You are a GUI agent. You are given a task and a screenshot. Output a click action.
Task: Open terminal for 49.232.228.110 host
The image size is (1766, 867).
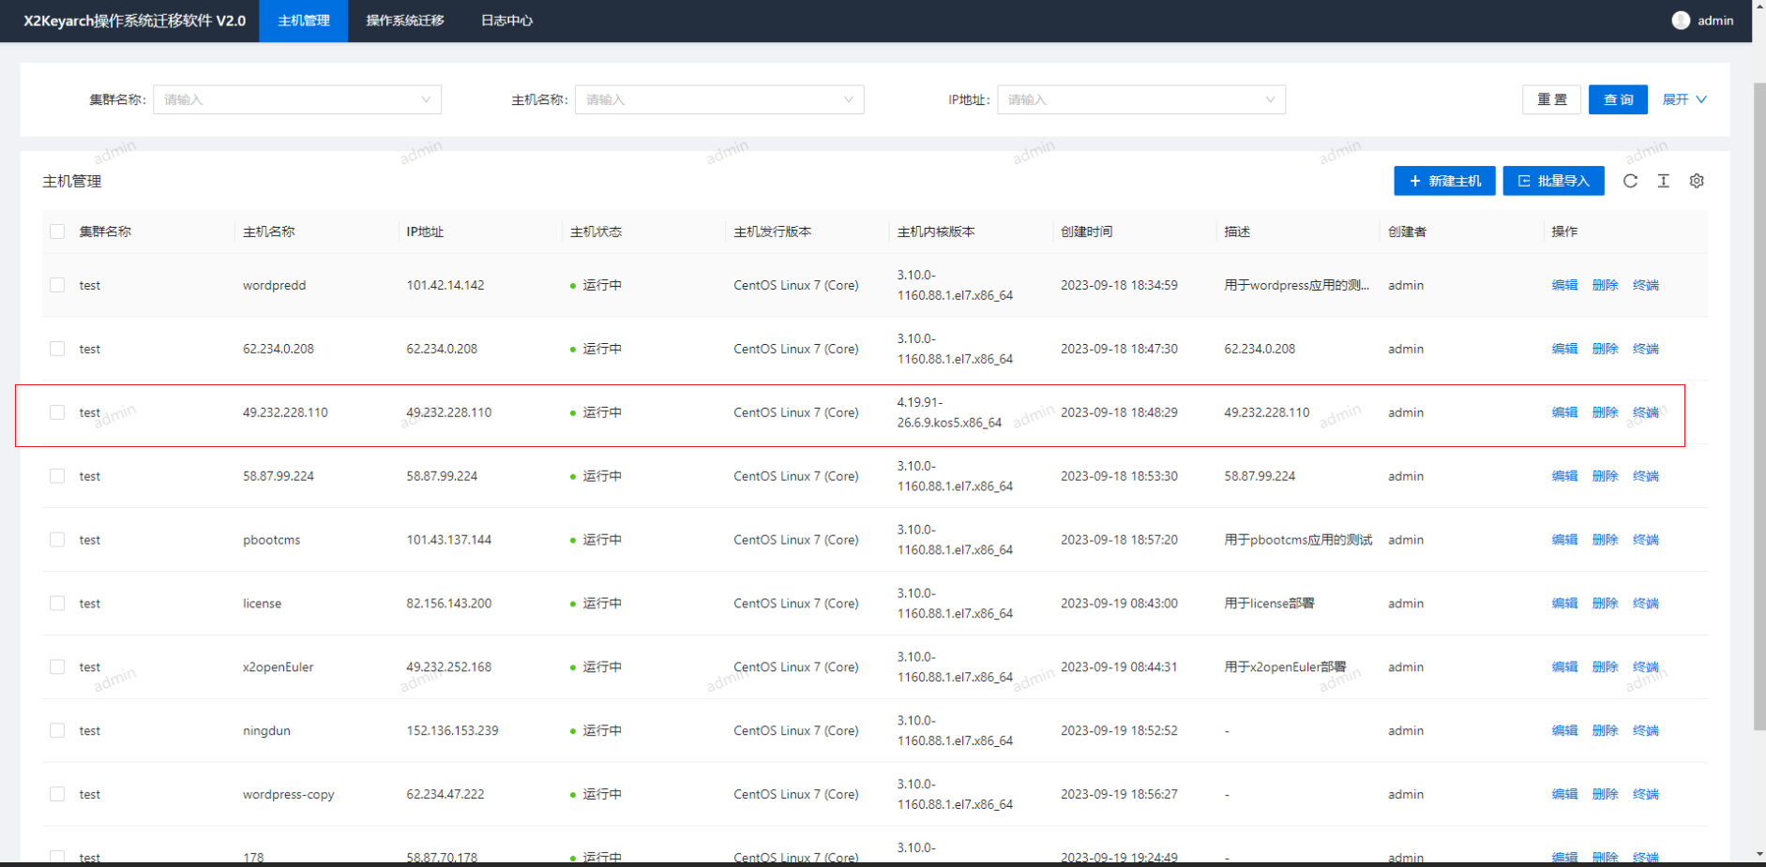1645,412
